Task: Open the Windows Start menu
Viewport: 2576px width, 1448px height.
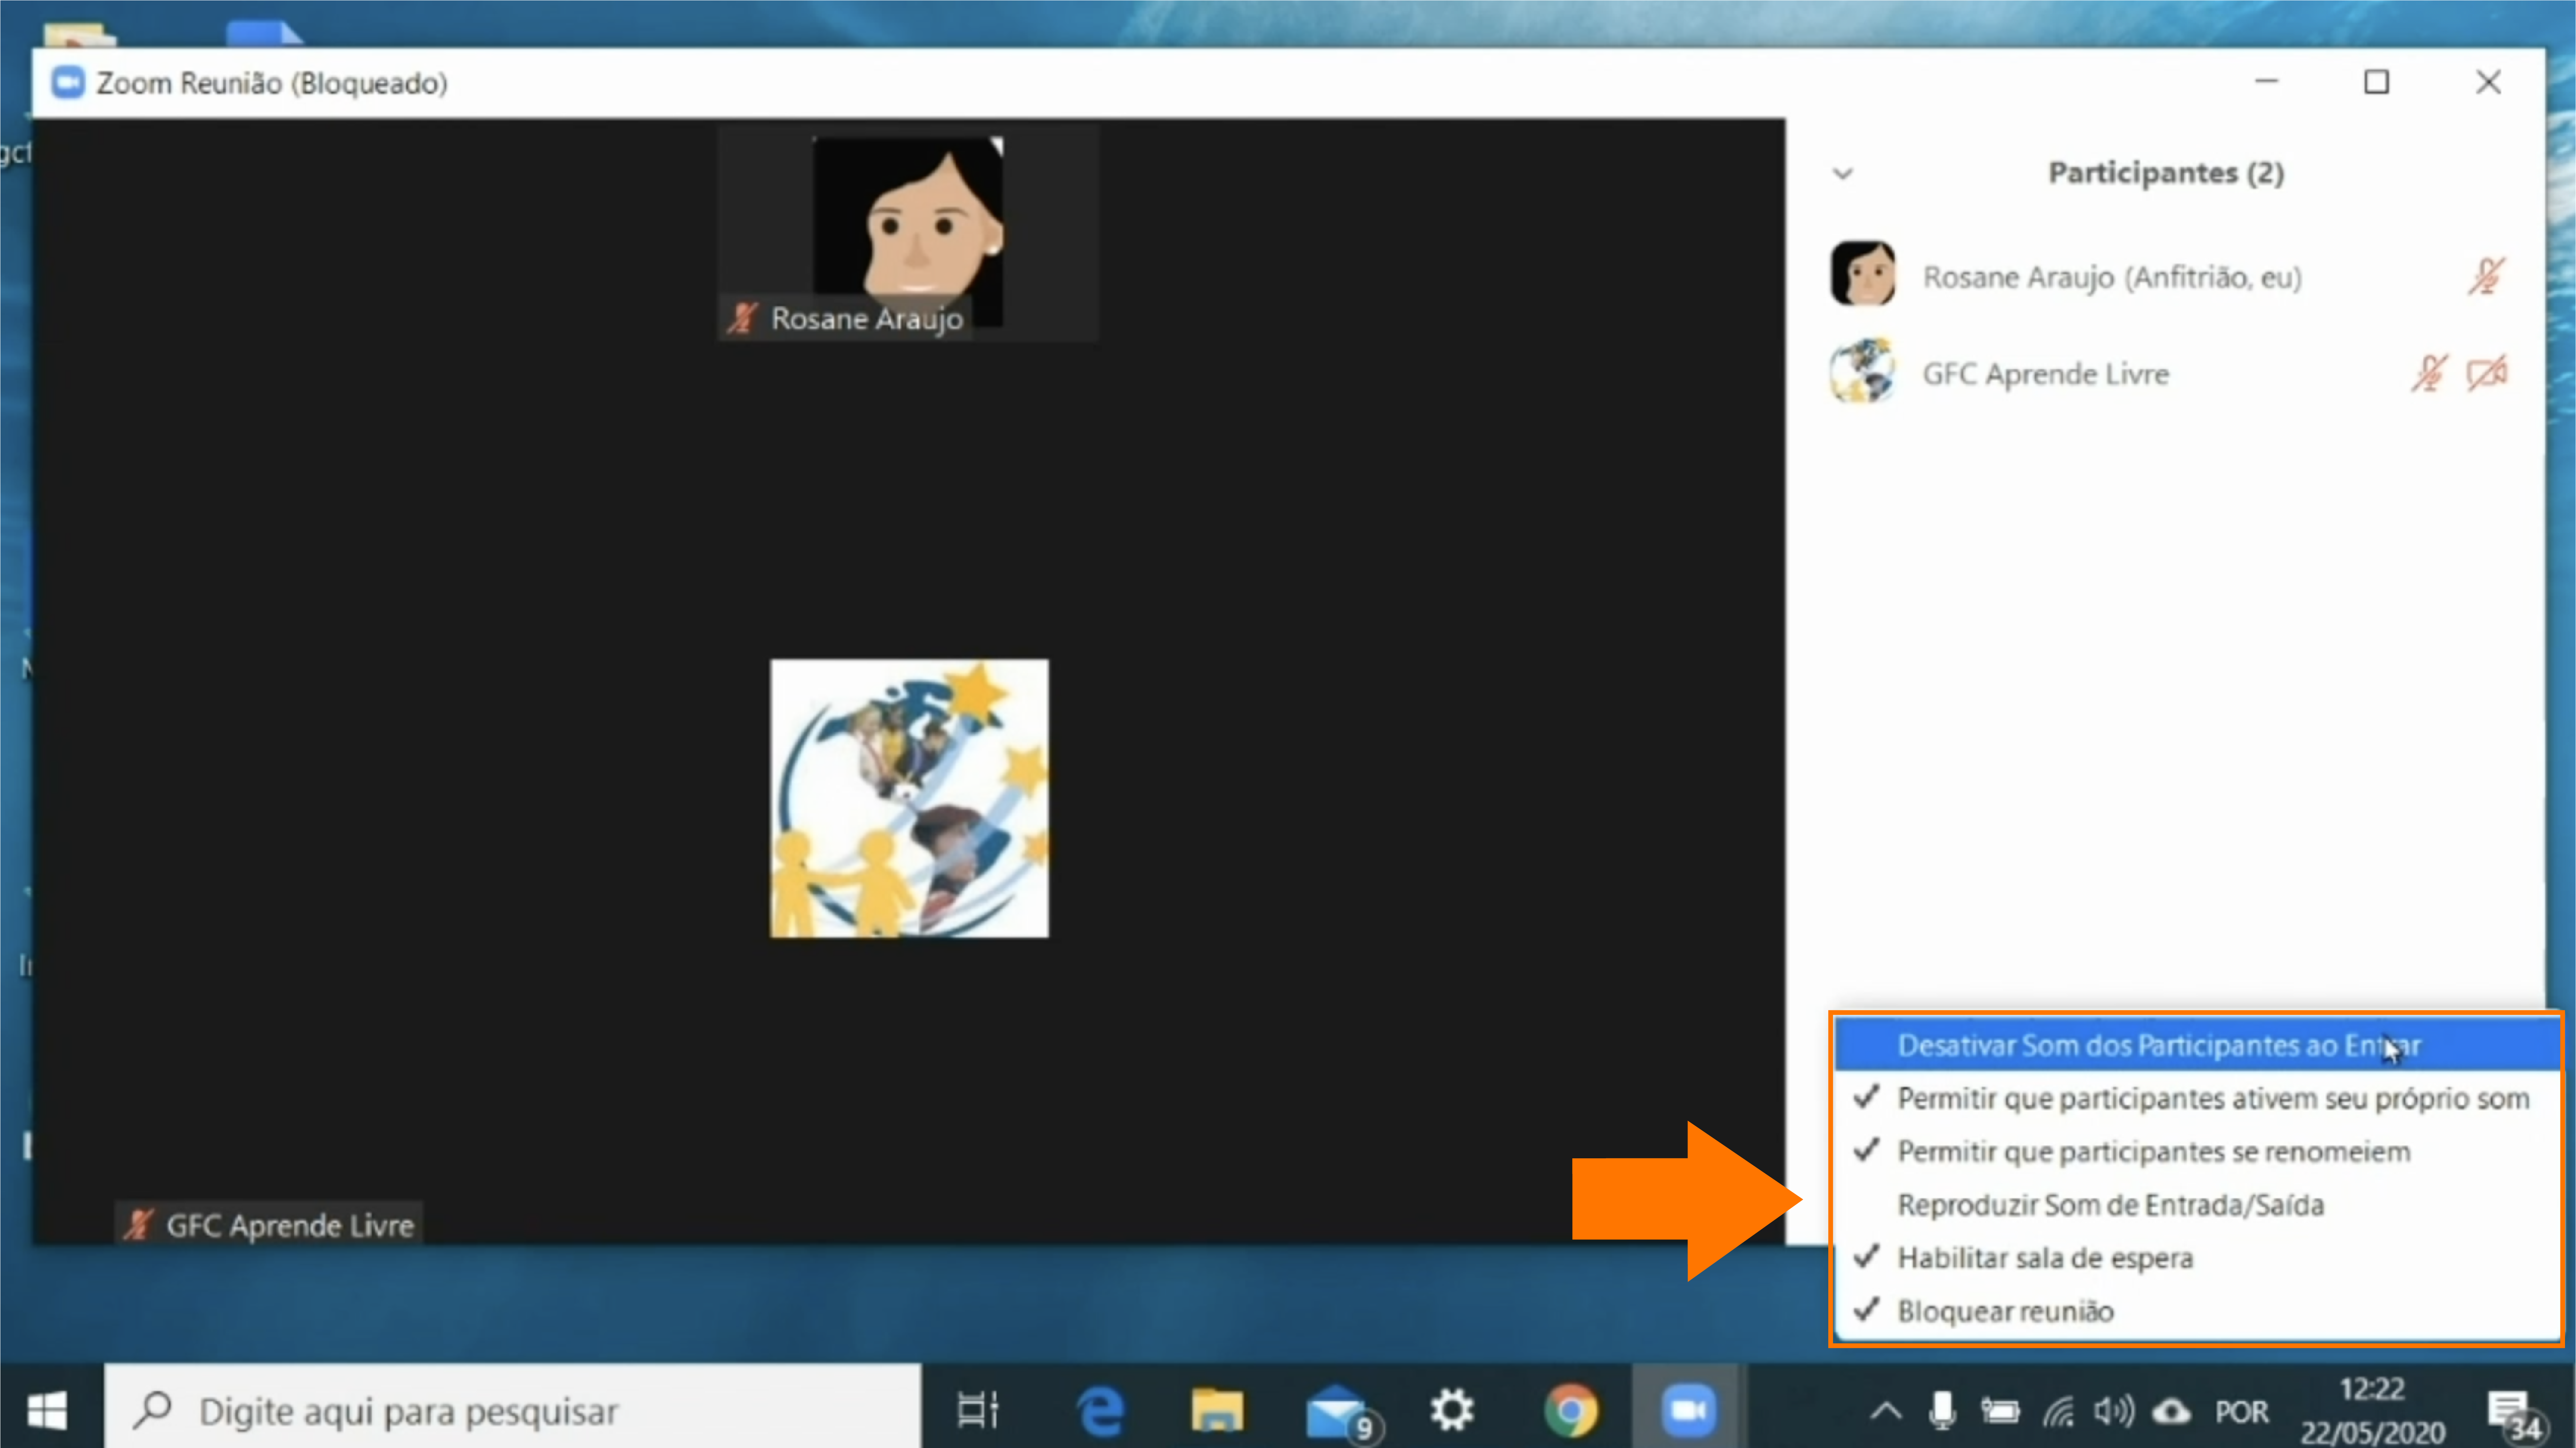Action: [47, 1411]
